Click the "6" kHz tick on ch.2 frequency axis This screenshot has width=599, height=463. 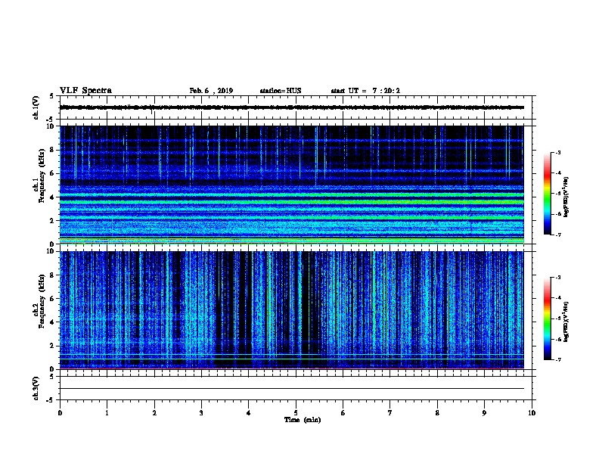[x=52, y=299]
